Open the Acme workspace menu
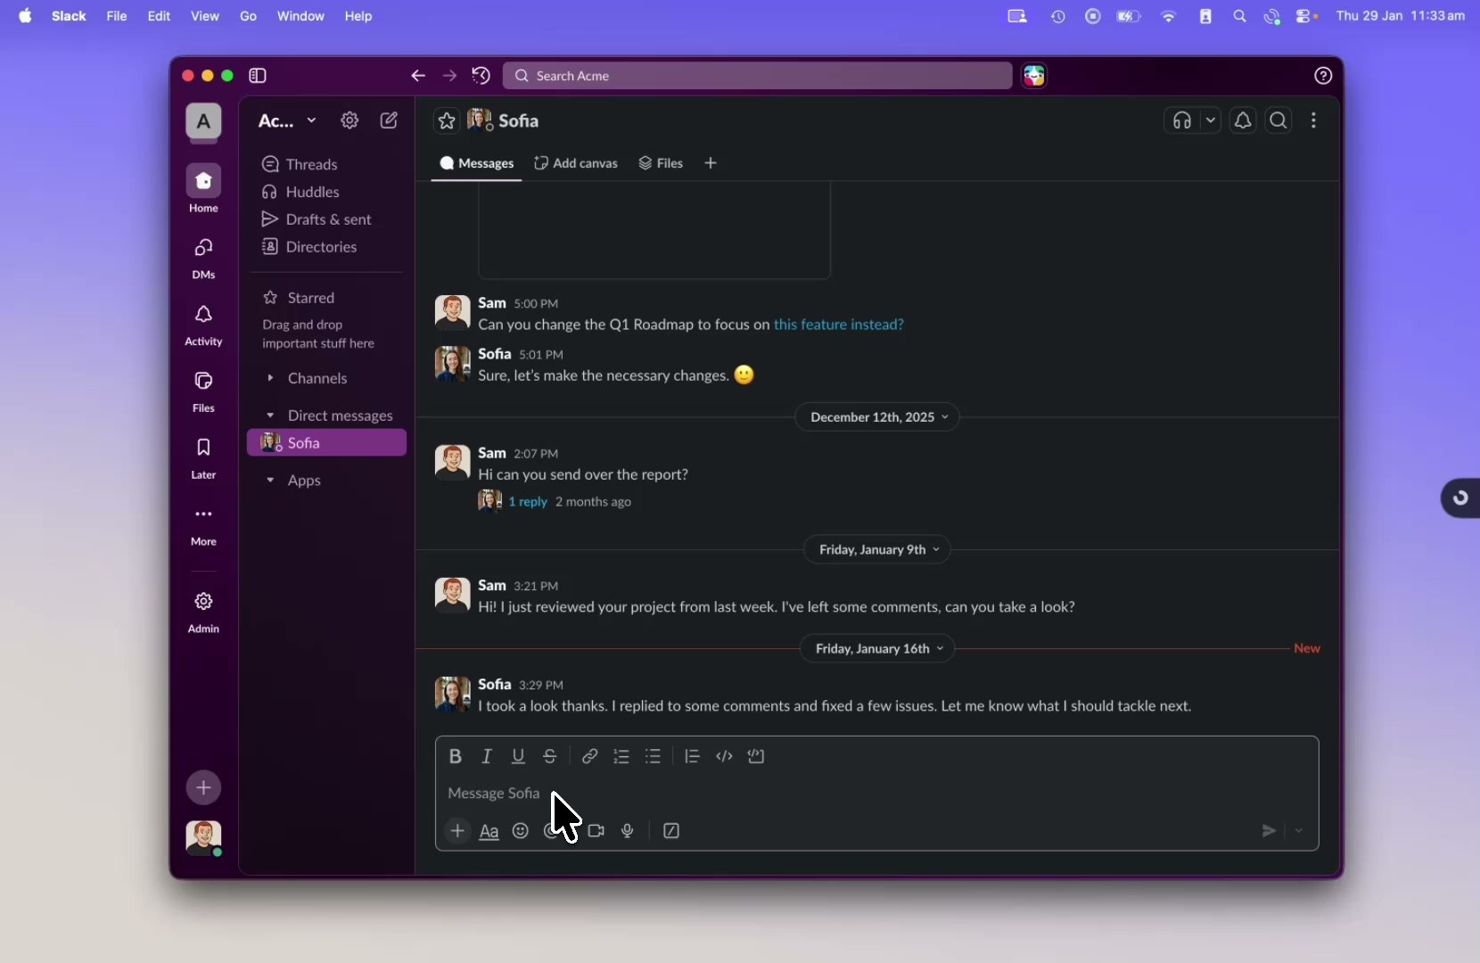The image size is (1480, 963). (287, 120)
